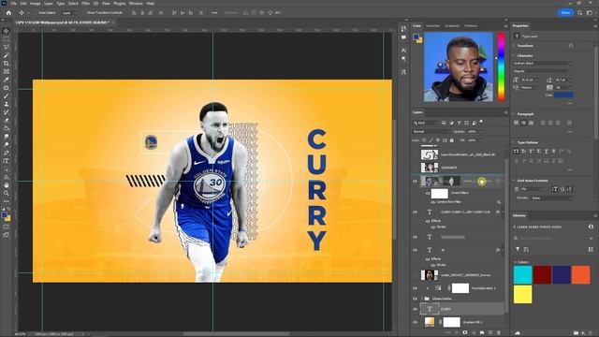Toggle Auto-Select checkbox in options bar

point(36,12)
